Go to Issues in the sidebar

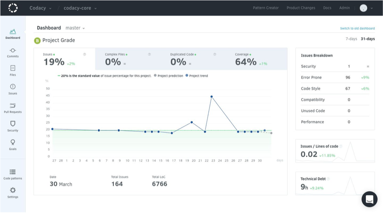pos(13,87)
